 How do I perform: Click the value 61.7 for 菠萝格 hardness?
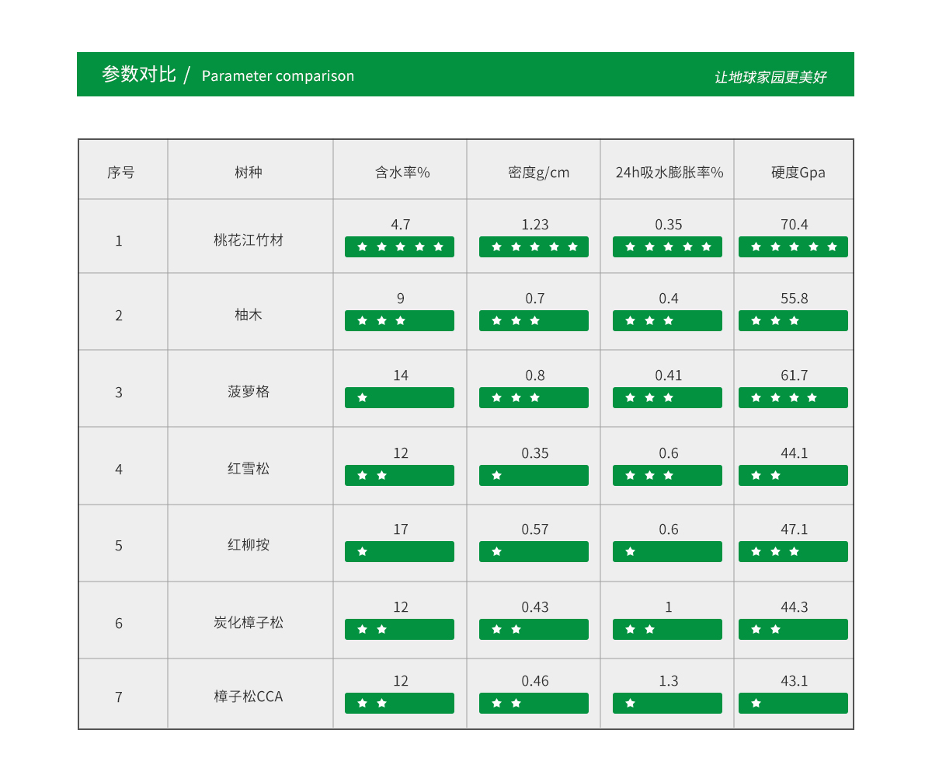click(x=793, y=375)
